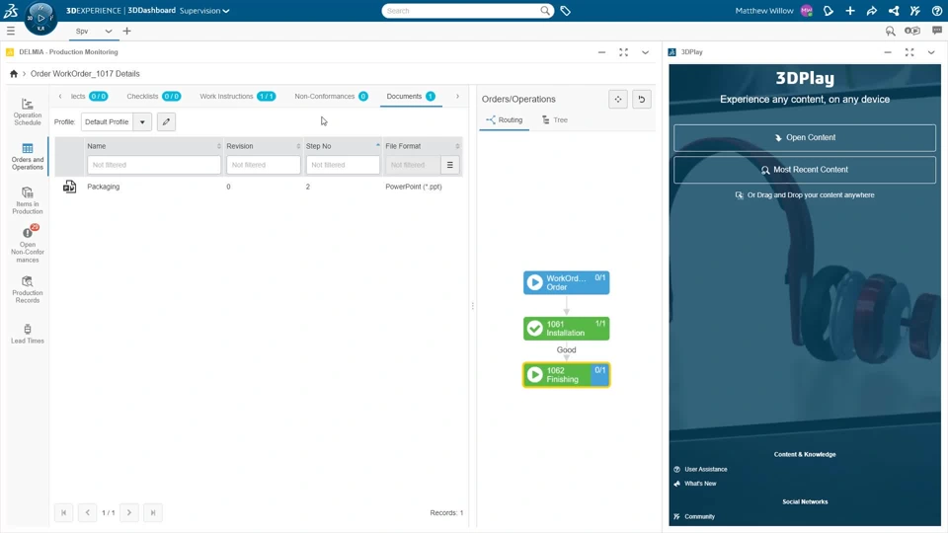Screen dimensions: 948x533
Task: Click the PowerPoint (*.ppt) file format cell
Action: 414,187
